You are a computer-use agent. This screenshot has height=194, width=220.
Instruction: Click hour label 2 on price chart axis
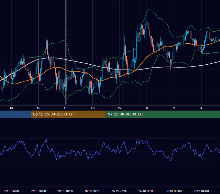point(174,108)
